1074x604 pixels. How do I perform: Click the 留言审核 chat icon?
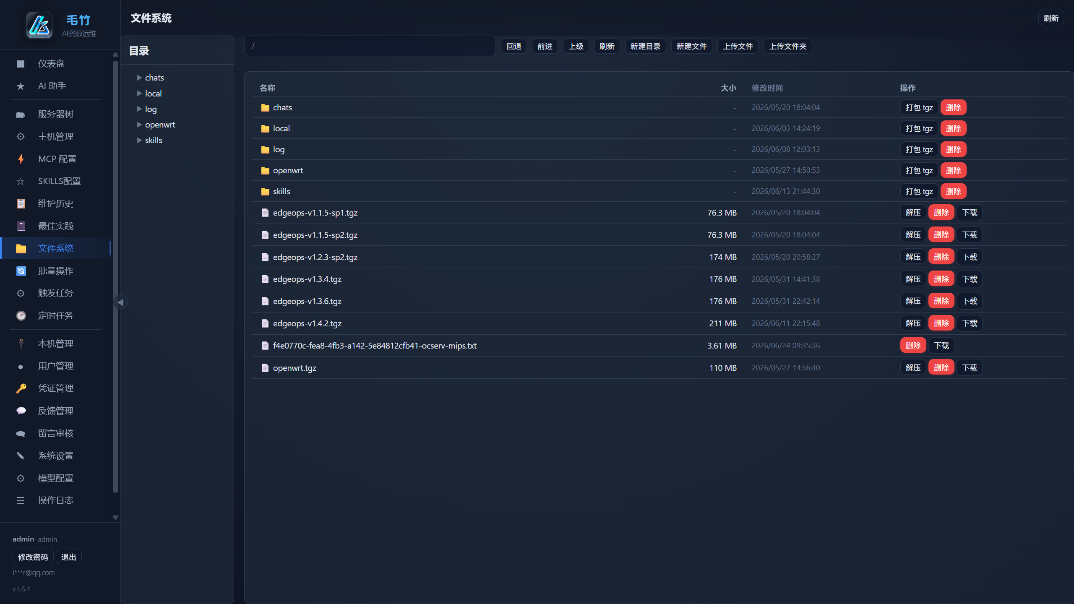21,433
